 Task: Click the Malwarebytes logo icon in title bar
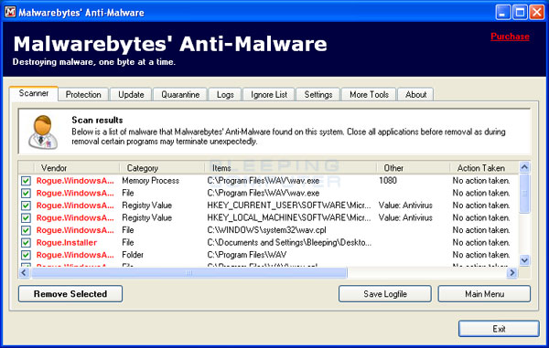click(x=10, y=12)
